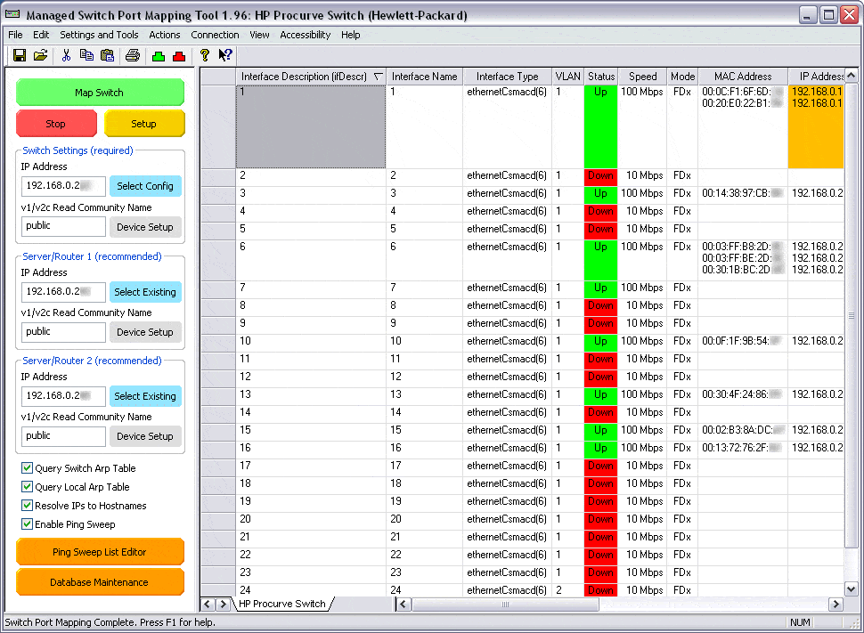Click Device Setup for Server/Router 2

pos(145,436)
